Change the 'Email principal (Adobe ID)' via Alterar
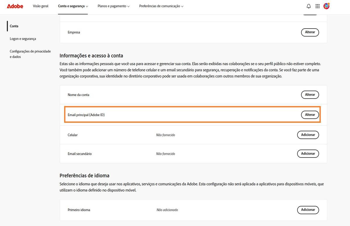Screen dimensions: 350x226 point(310,115)
